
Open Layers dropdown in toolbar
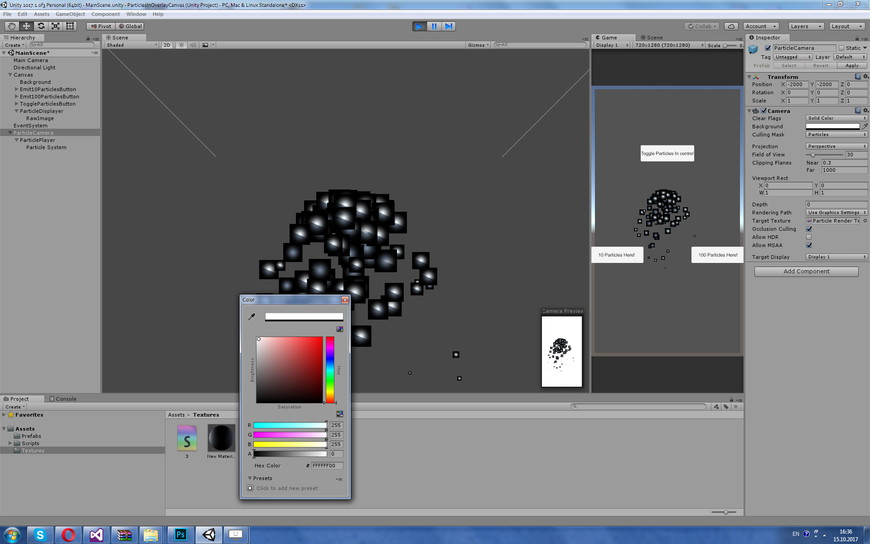click(x=806, y=26)
